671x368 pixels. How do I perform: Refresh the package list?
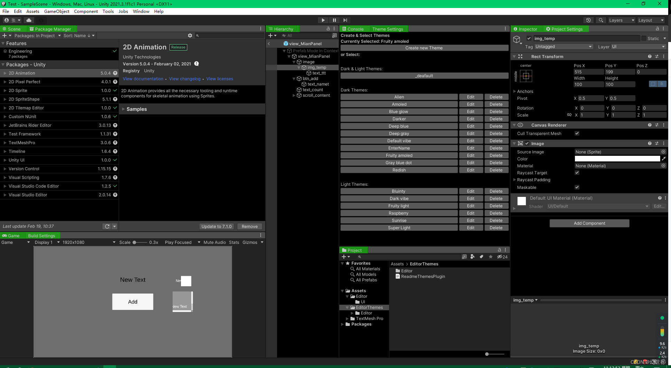107,226
